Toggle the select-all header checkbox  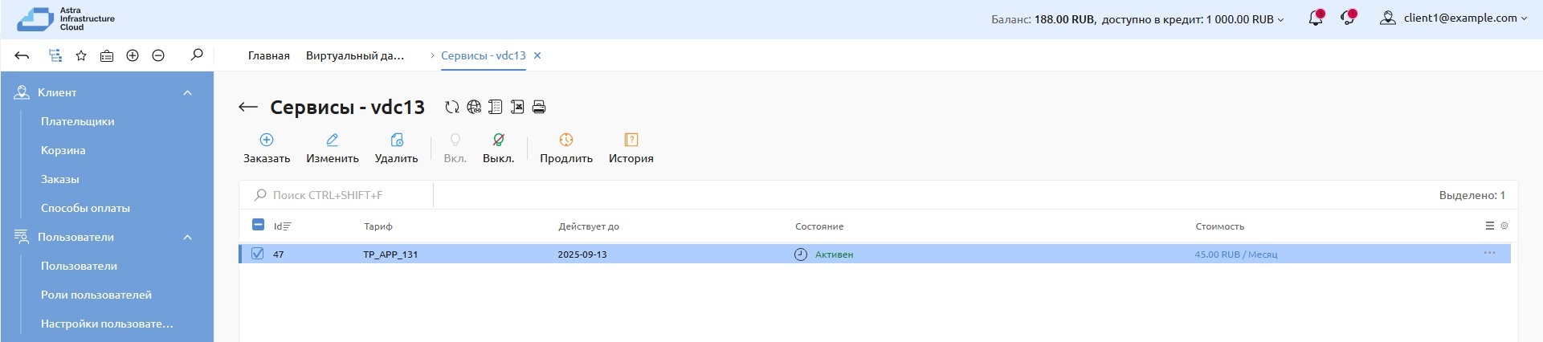coord(258,226)
